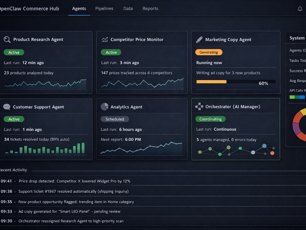Screen dimensions: 306x230
Task: Switch to the Agents tab
Action: [79, 9]
